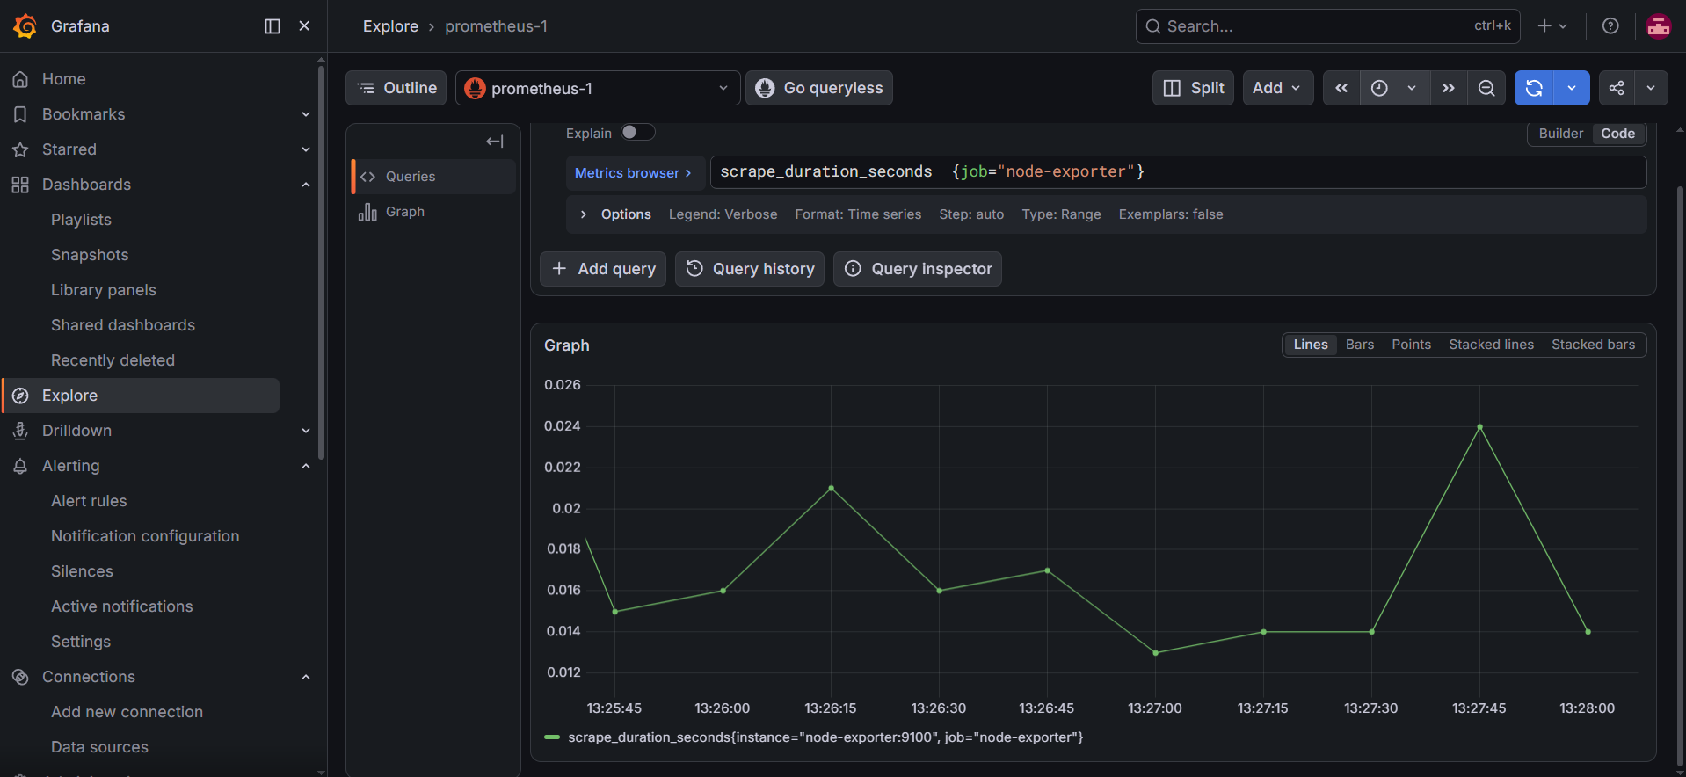Click the Query history button
The width and height of the screenshot is (1686, 777).
(x=749, y=269)
